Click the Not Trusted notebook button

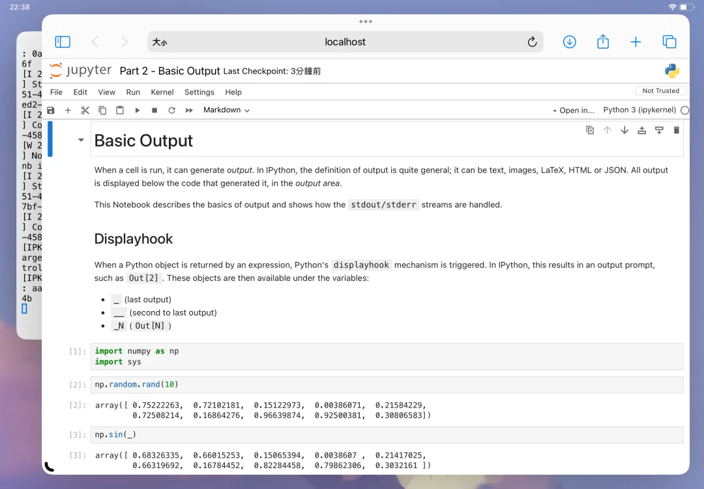click(660, 91)
